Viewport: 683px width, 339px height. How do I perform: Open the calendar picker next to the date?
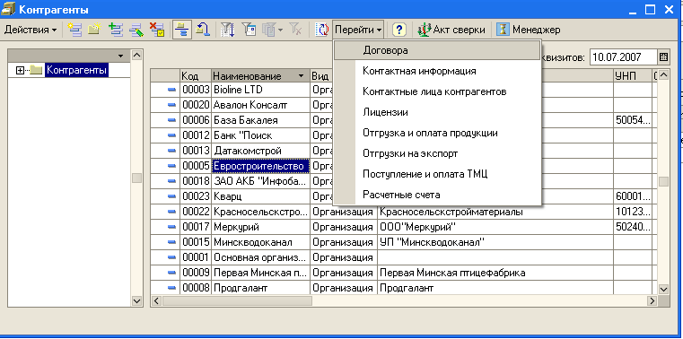click(663, 57)
